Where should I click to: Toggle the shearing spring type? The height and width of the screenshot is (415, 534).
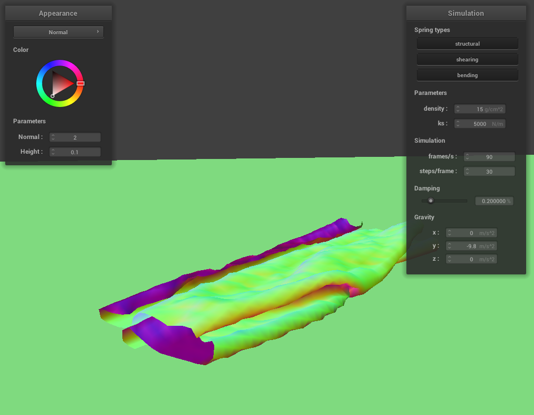coord(467,59)
